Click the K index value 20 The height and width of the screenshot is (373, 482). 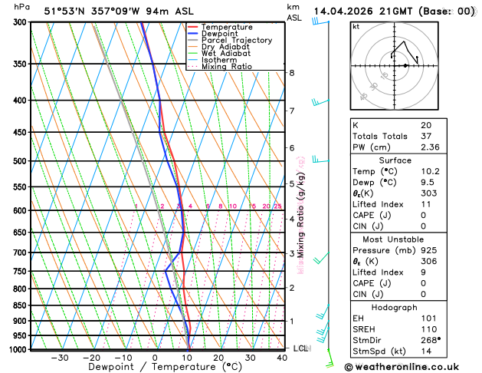tap(426, 125)
